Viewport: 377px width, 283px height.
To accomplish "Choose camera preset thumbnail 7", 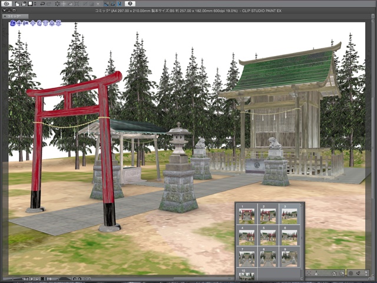I will 247,258.
